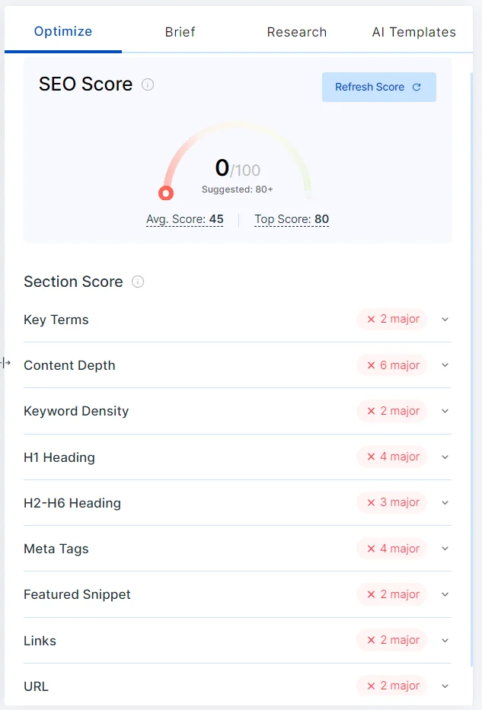This screenshot has height=710, width=482.
Task: Expand the Key Terms section
Action: coord(445,320)
